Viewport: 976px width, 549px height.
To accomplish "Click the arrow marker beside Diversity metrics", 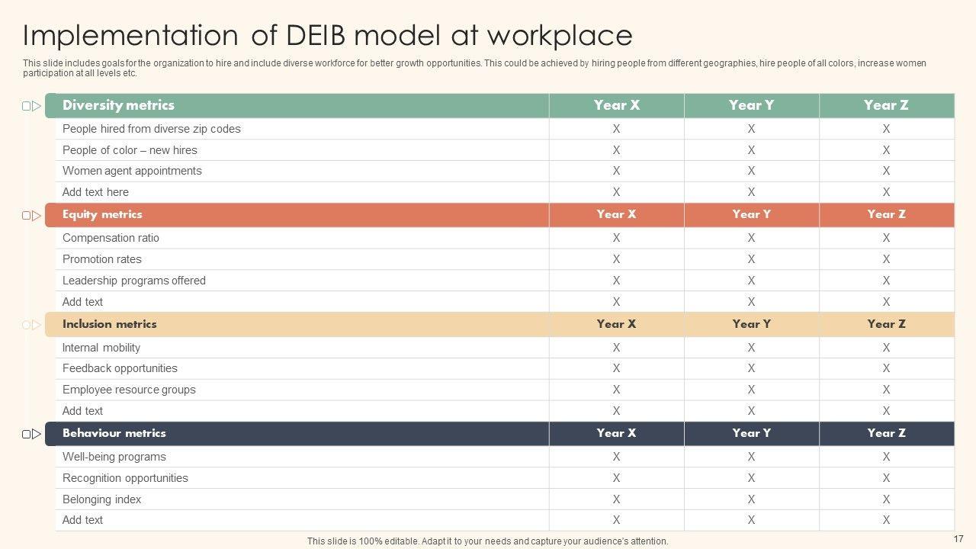I will (x=37, y=106).
